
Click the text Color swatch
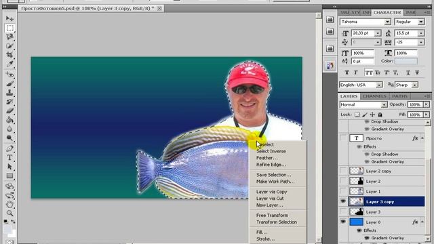coord(406,61)
